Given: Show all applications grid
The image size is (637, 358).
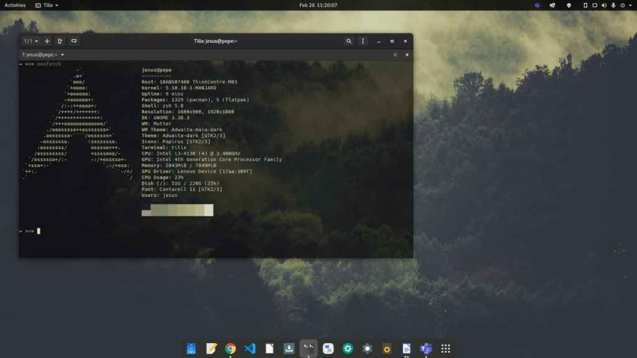Looking at the screenshot, I should (445, 349).
